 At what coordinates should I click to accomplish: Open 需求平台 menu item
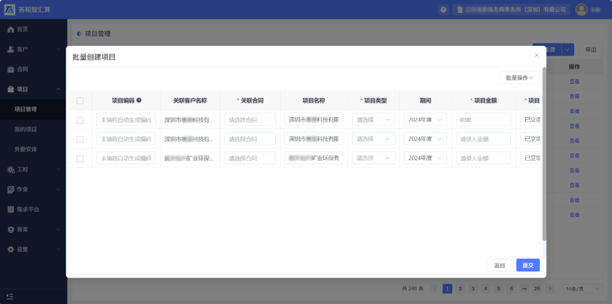[x=33, y=209]
